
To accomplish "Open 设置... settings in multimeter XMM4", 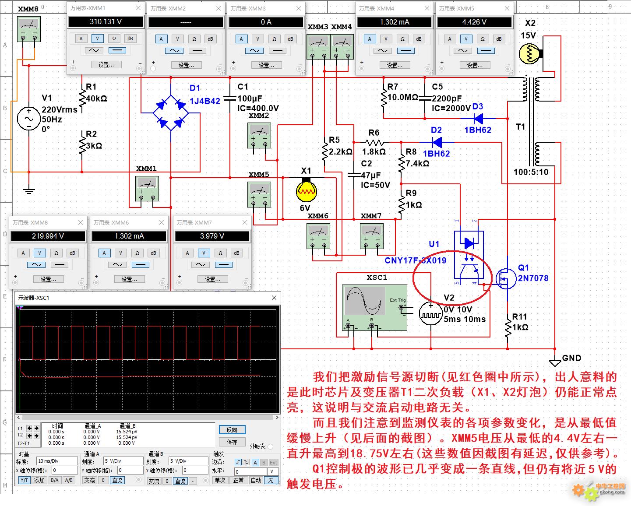I will [395, 65].
